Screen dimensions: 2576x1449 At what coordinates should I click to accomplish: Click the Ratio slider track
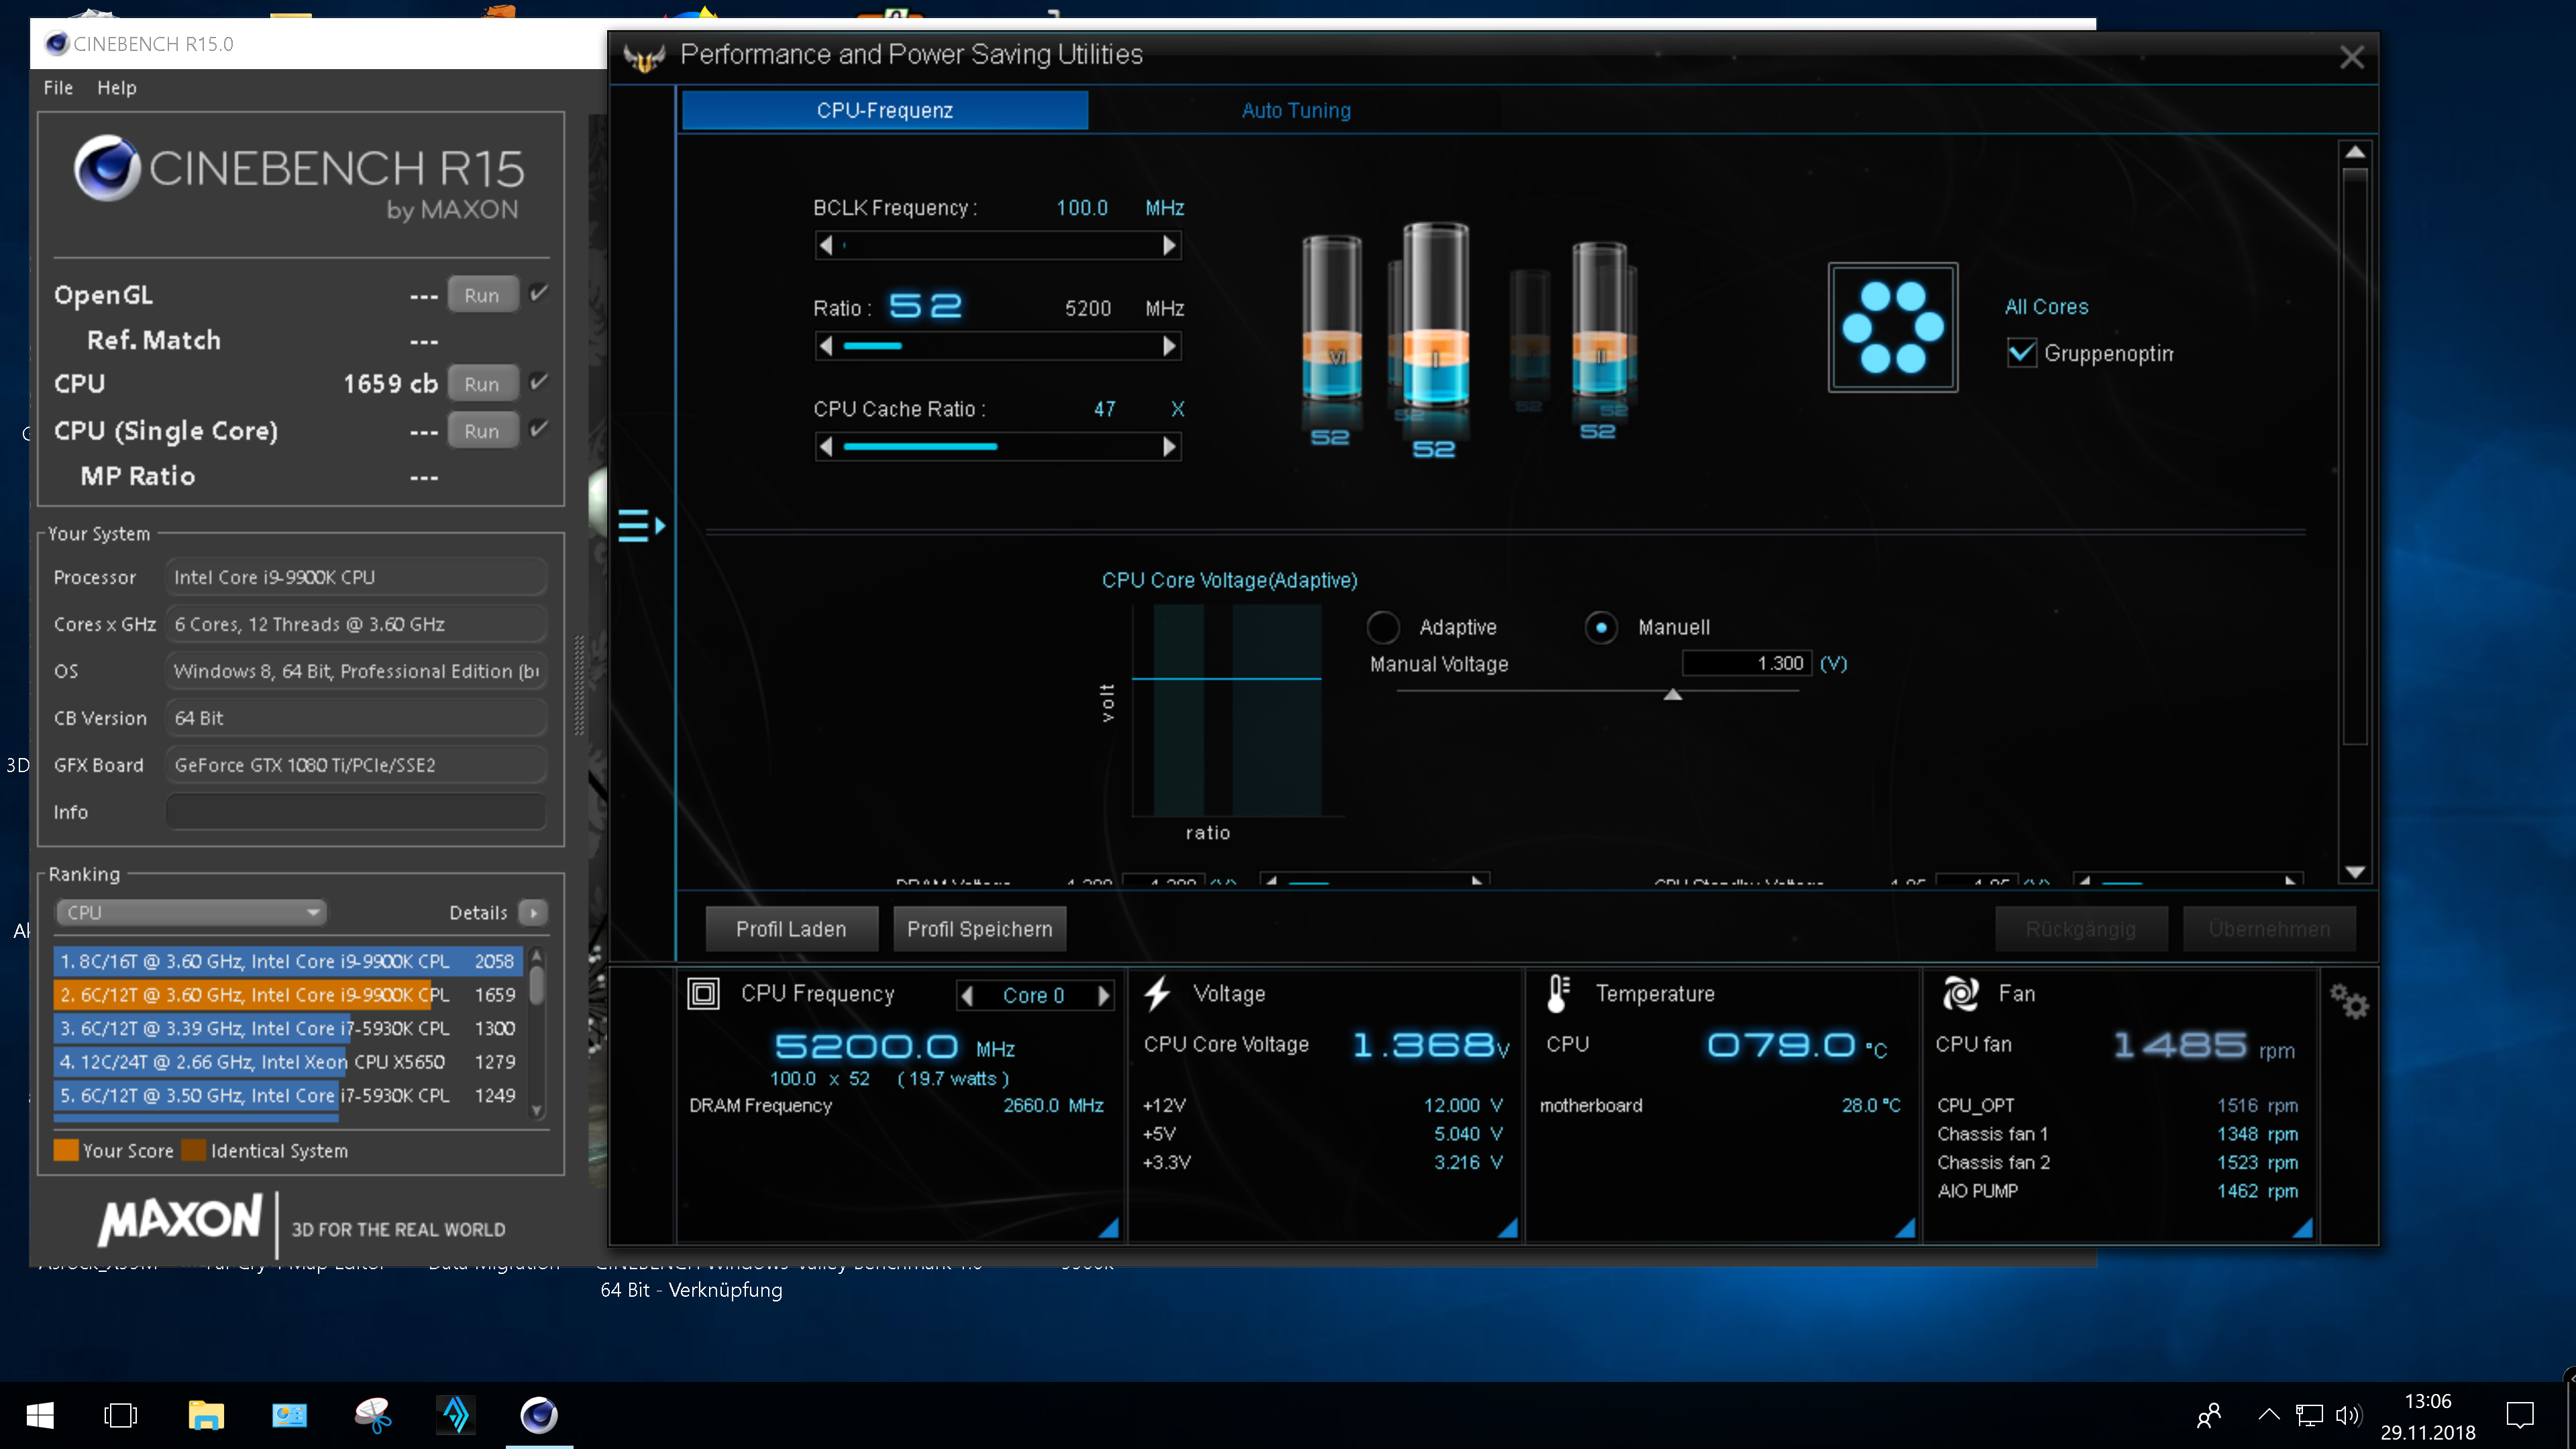pyautogui.click(x=998, y=346)
